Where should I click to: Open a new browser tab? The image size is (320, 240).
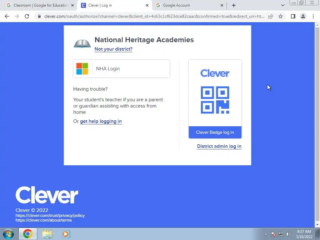click(x=234, y=5)
